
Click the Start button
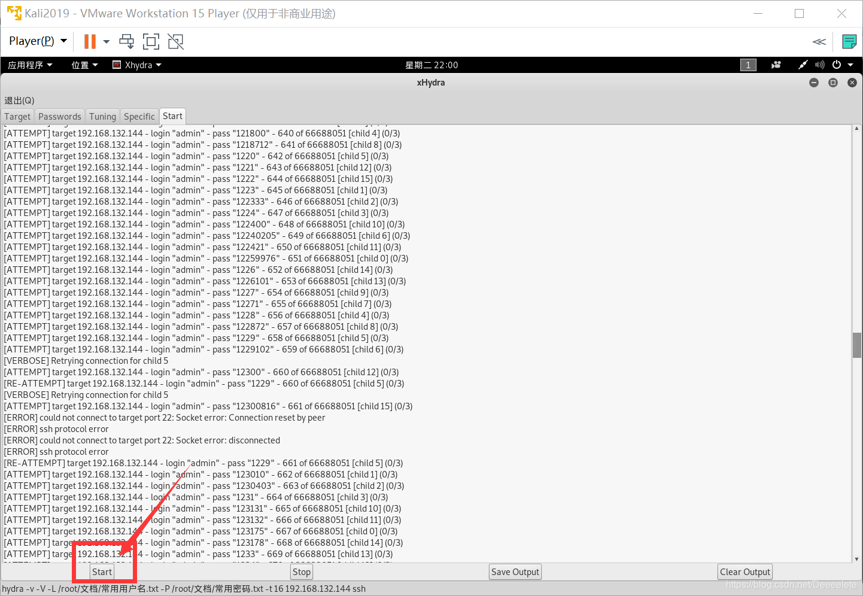point(102,572)
